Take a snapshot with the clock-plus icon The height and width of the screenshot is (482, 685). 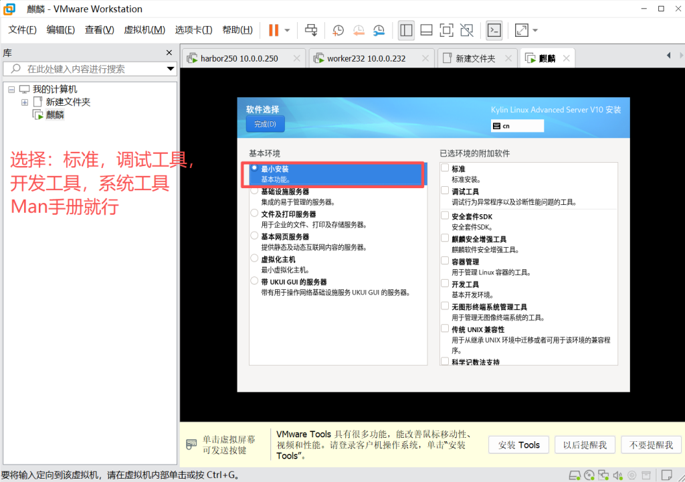coord(338,30)
